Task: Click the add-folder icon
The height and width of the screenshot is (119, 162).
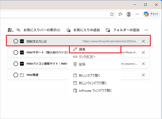Action: click(x=108, y=30)
